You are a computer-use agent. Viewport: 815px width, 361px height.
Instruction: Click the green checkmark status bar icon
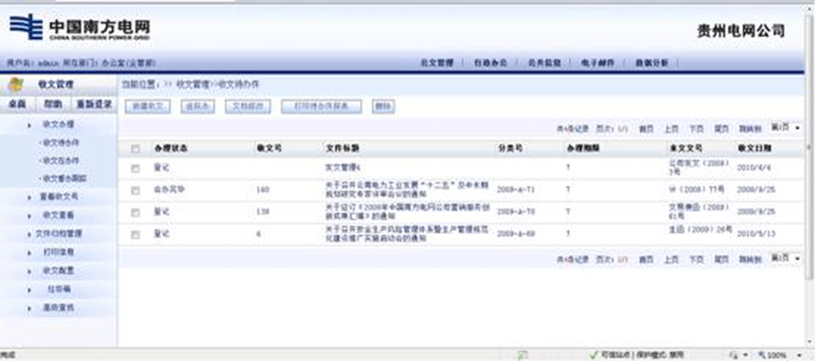coord(593,355)
